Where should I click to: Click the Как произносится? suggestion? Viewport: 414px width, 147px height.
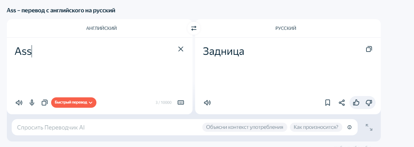tap(316, 127)
